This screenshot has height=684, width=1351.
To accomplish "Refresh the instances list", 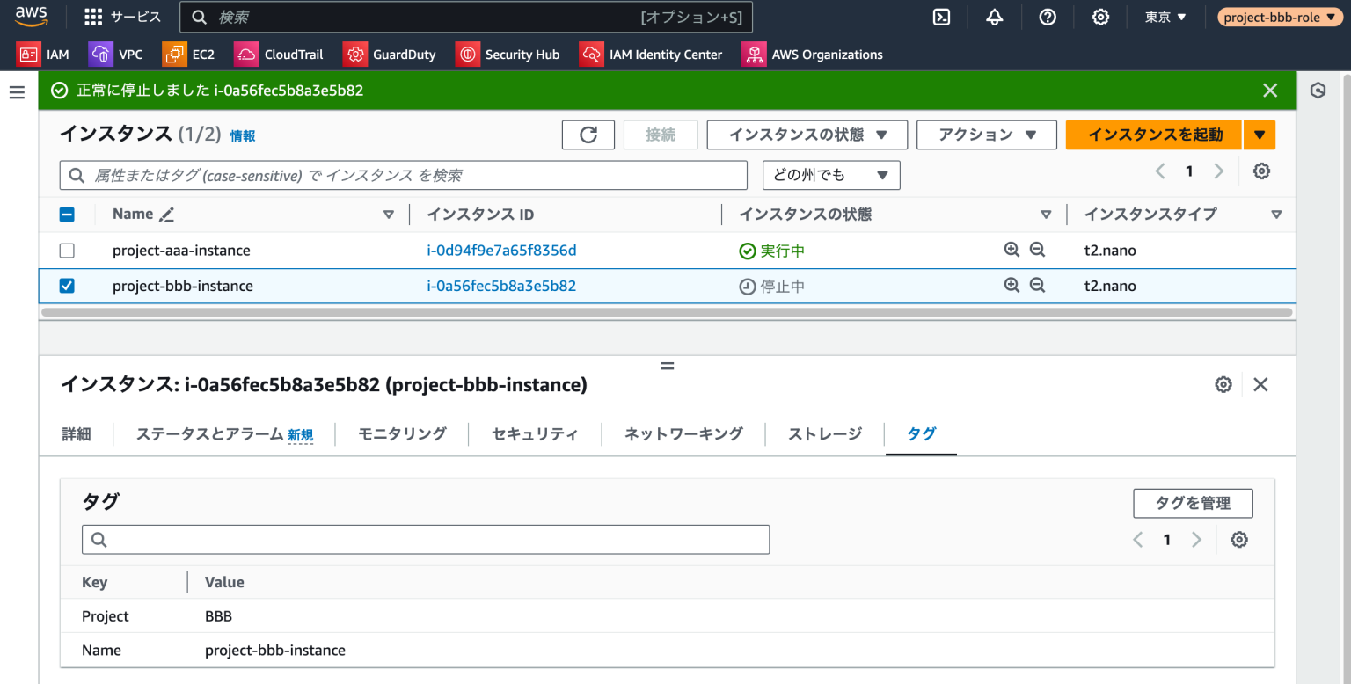I will coord(588,135).
